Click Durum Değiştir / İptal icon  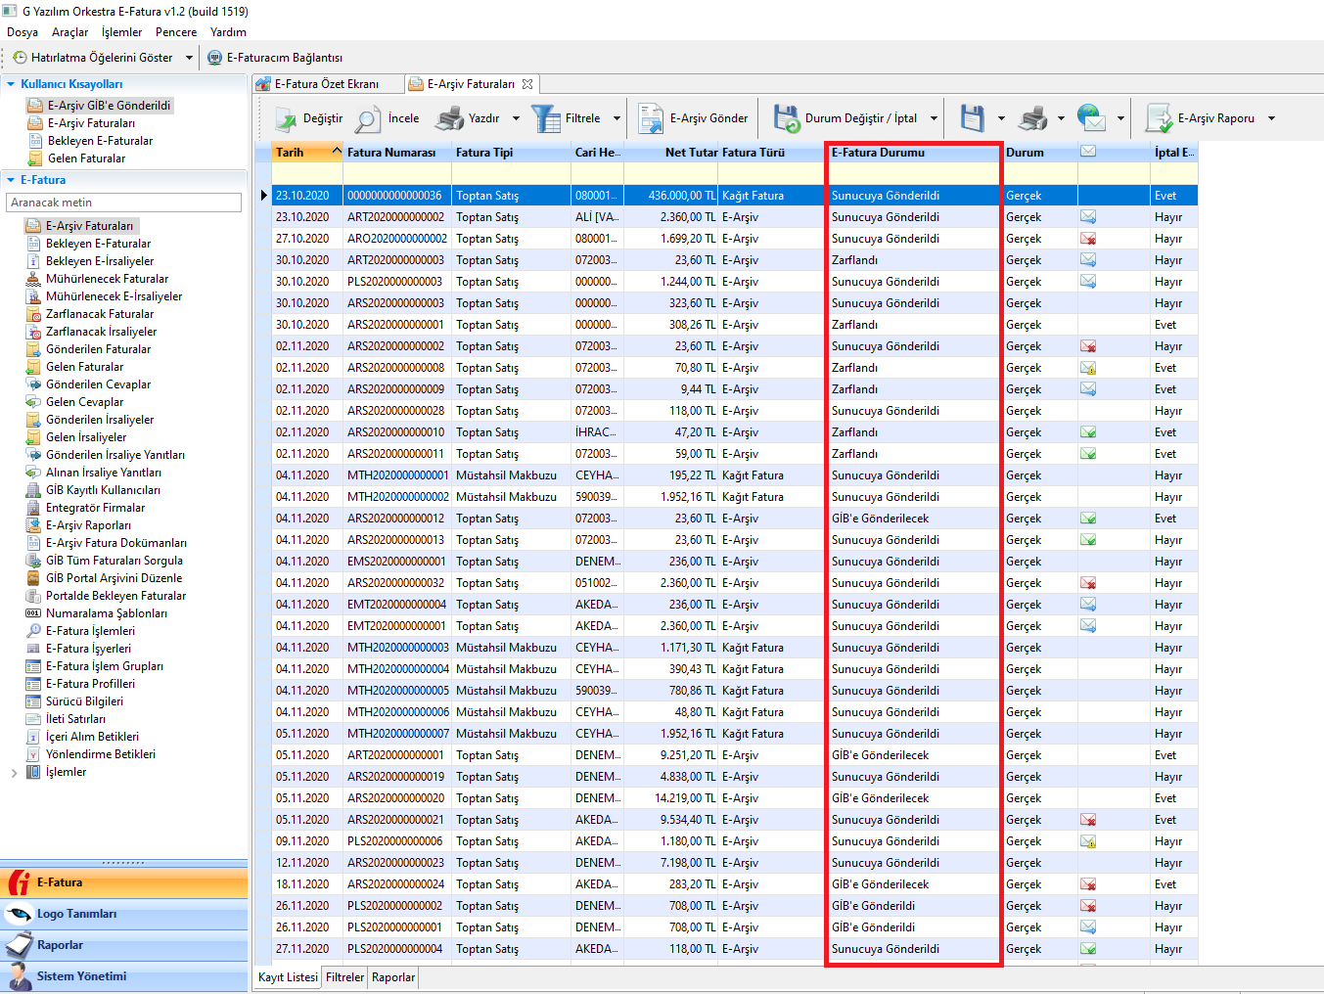(x=787, y=119)
